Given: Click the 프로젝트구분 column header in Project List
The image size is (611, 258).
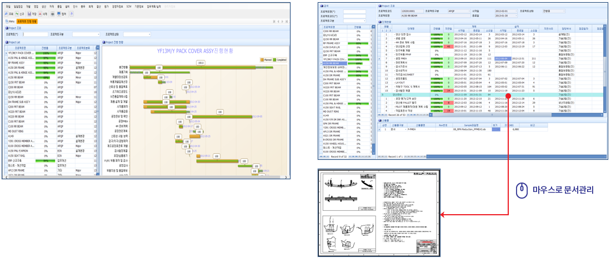Looking at the screenshot, I should pos(66,48).
